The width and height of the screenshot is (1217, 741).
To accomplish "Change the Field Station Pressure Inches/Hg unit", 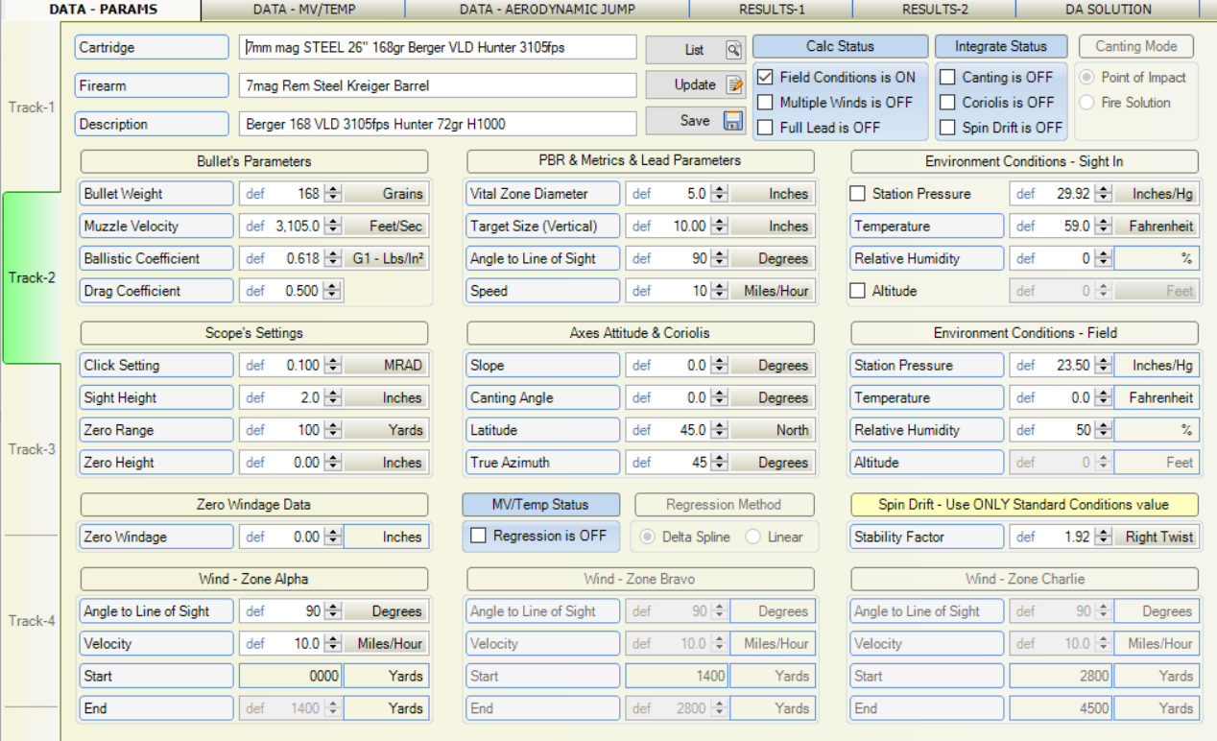I will pos(1156,366).
